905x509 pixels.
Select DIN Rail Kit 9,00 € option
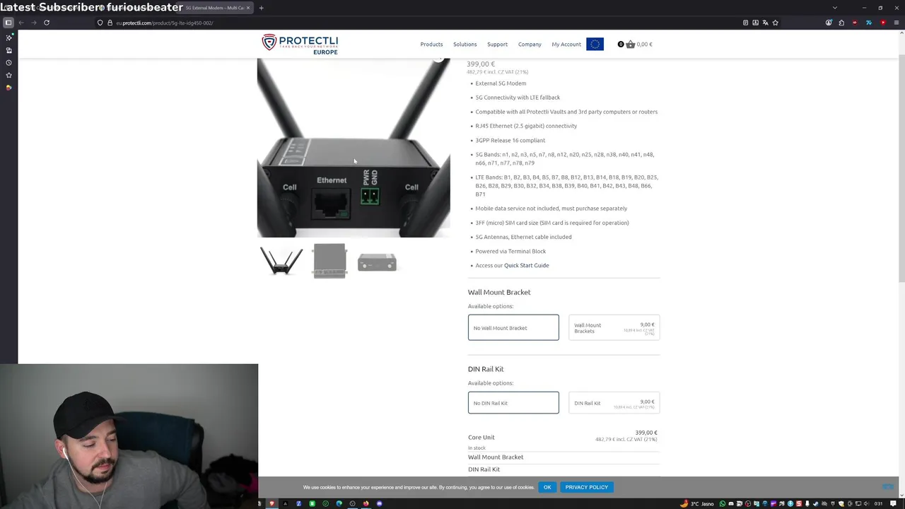click(x=614, y=403)
